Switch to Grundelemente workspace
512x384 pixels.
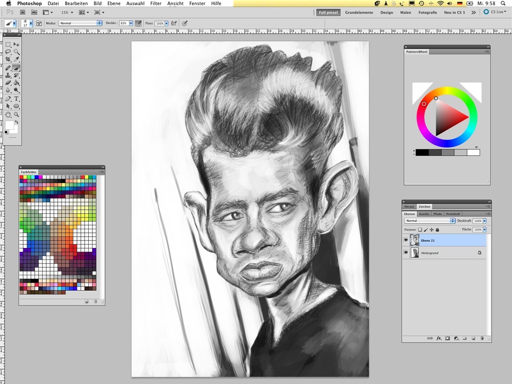pyautogui.click(x=359, y=13)
